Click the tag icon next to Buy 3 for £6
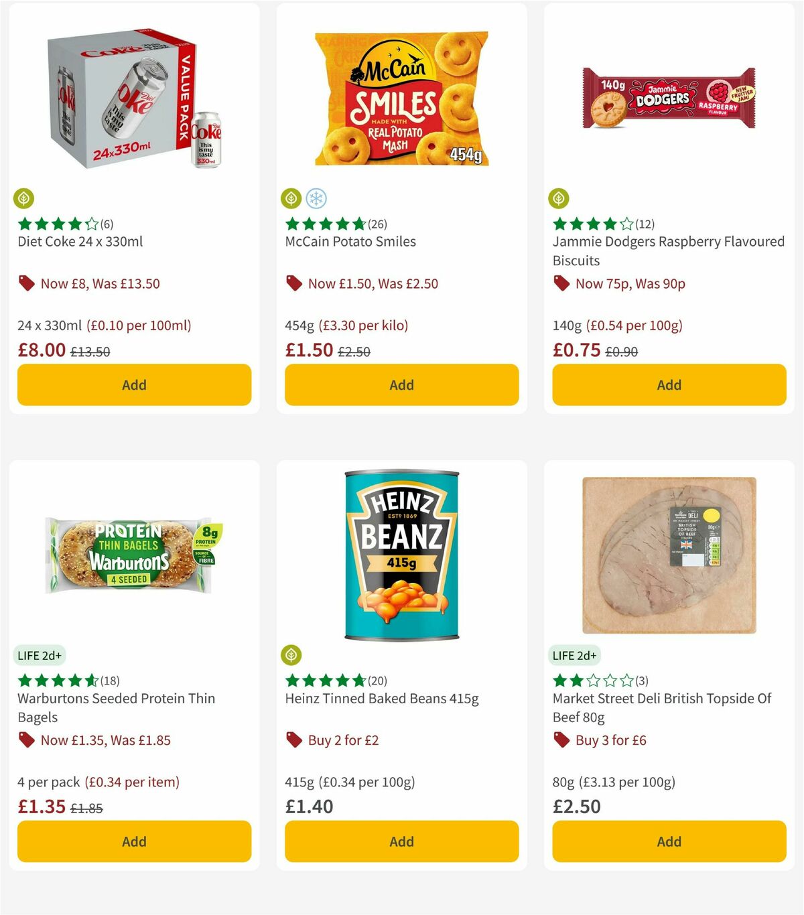This screenshot has width=804, height=915. (x=561, y=740)
